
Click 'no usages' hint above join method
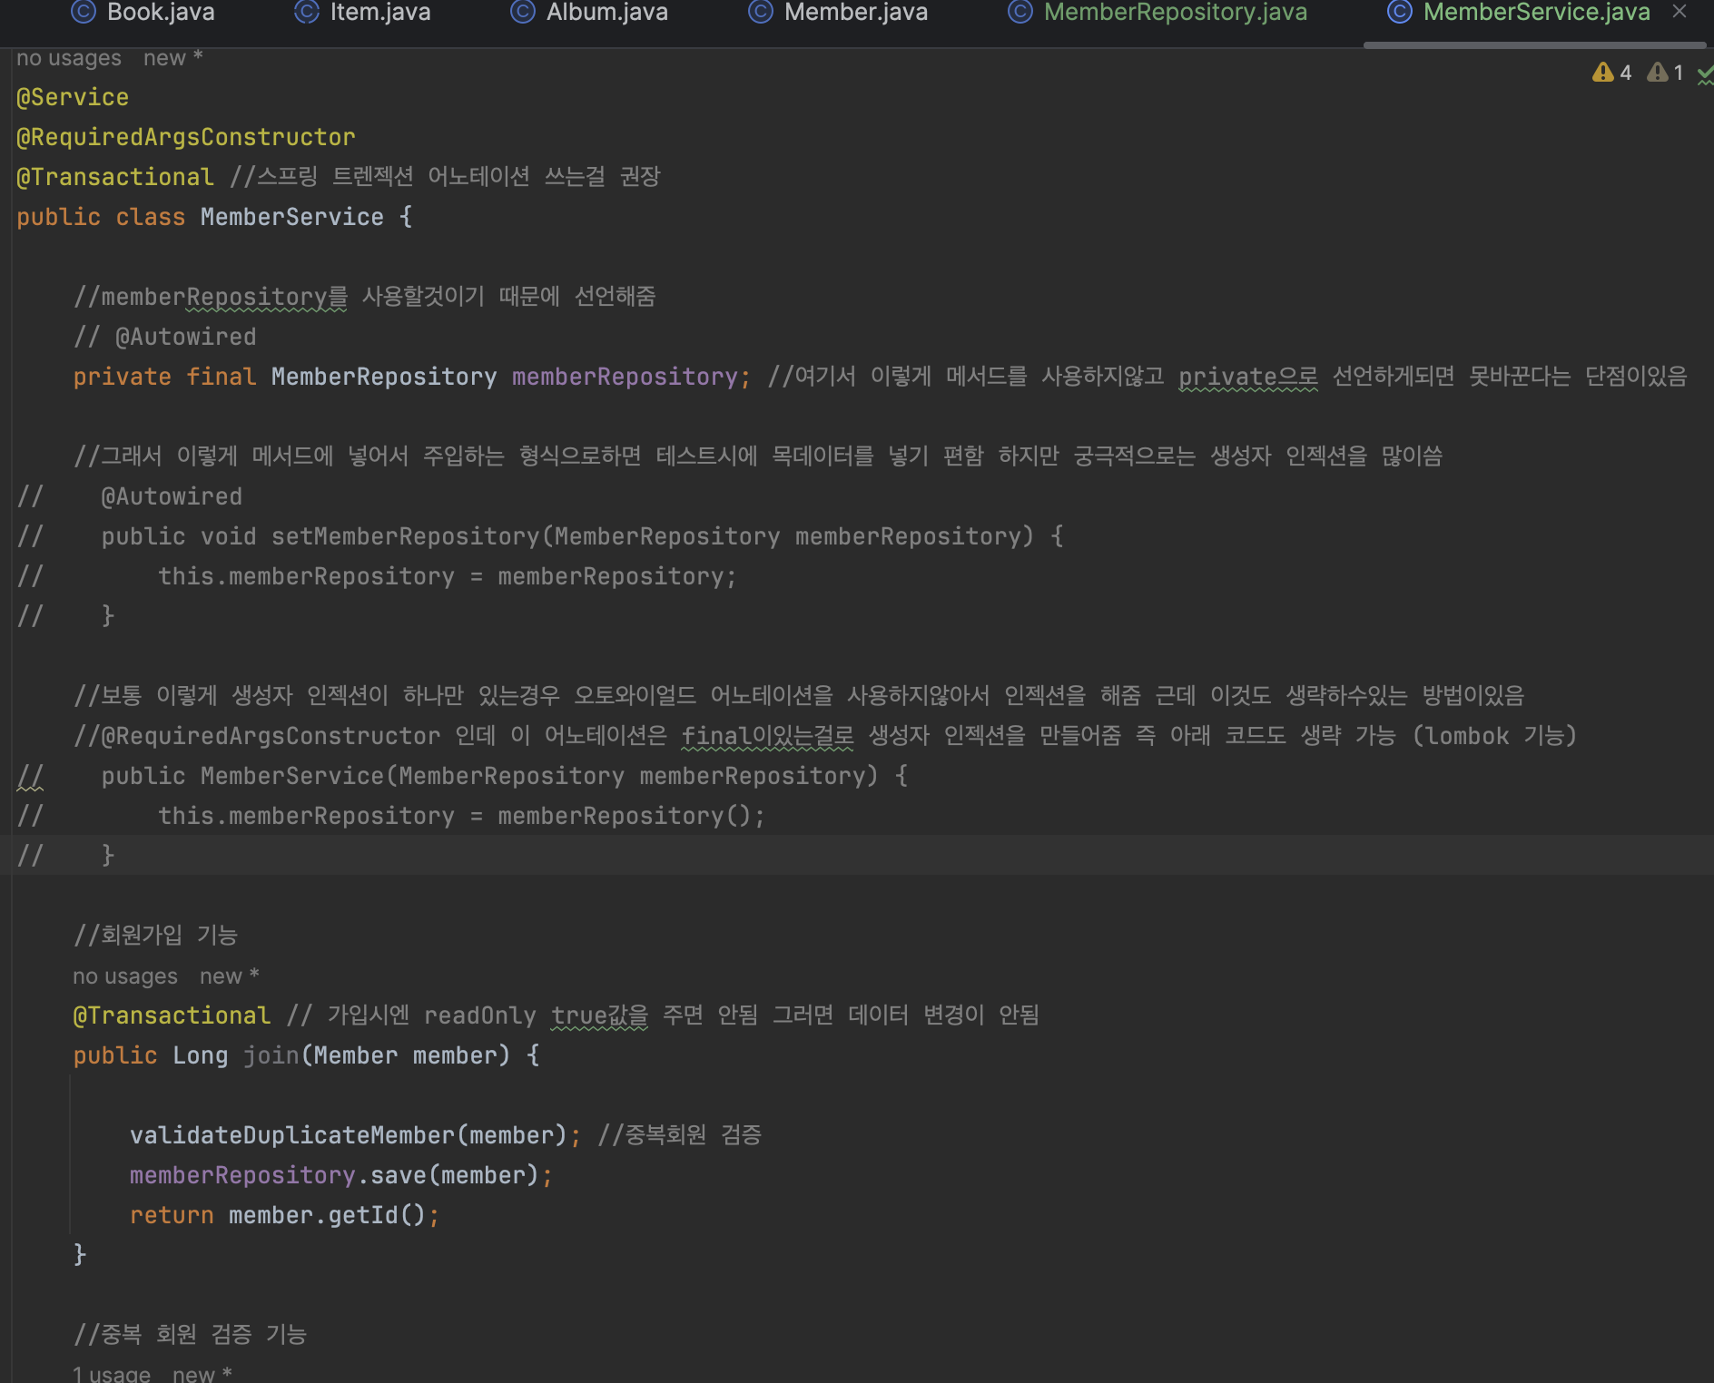tap(125, 976)
